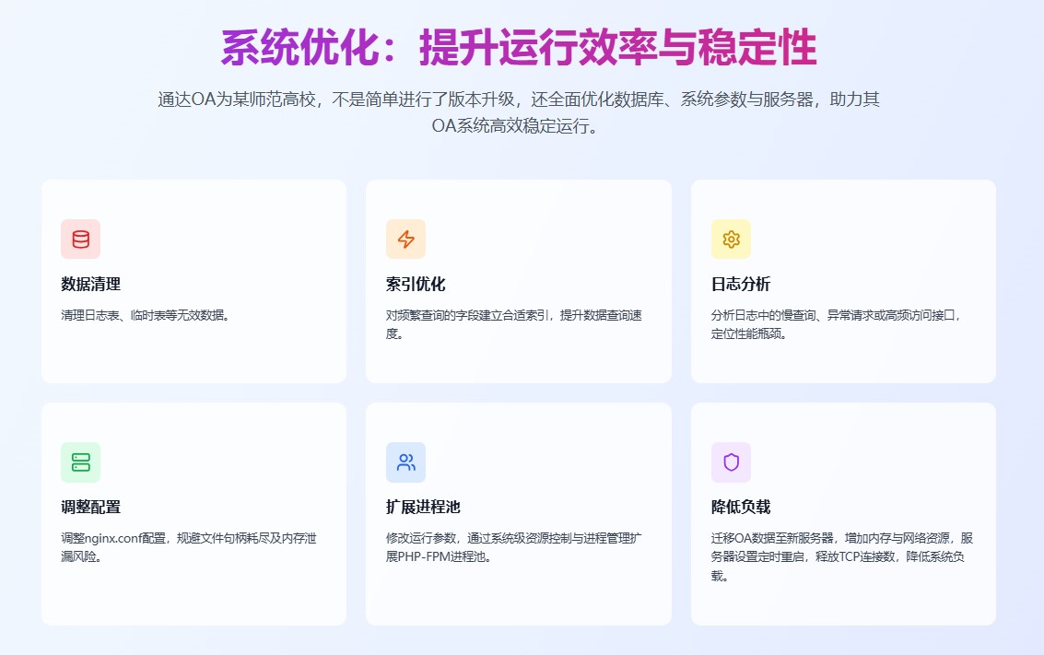
Task: Click the orange lightning bolt icon
Action: (x=405, y=240)
